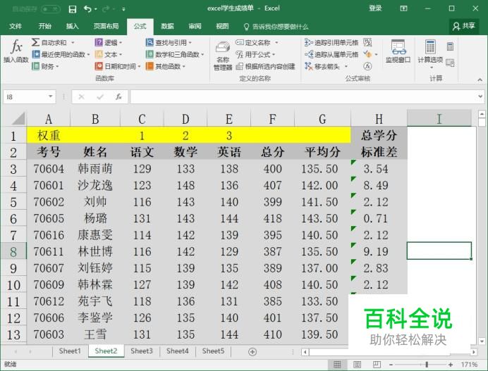Open the More Functions list
The width and height of the screenshot is (488, 371).
[165, 66]
